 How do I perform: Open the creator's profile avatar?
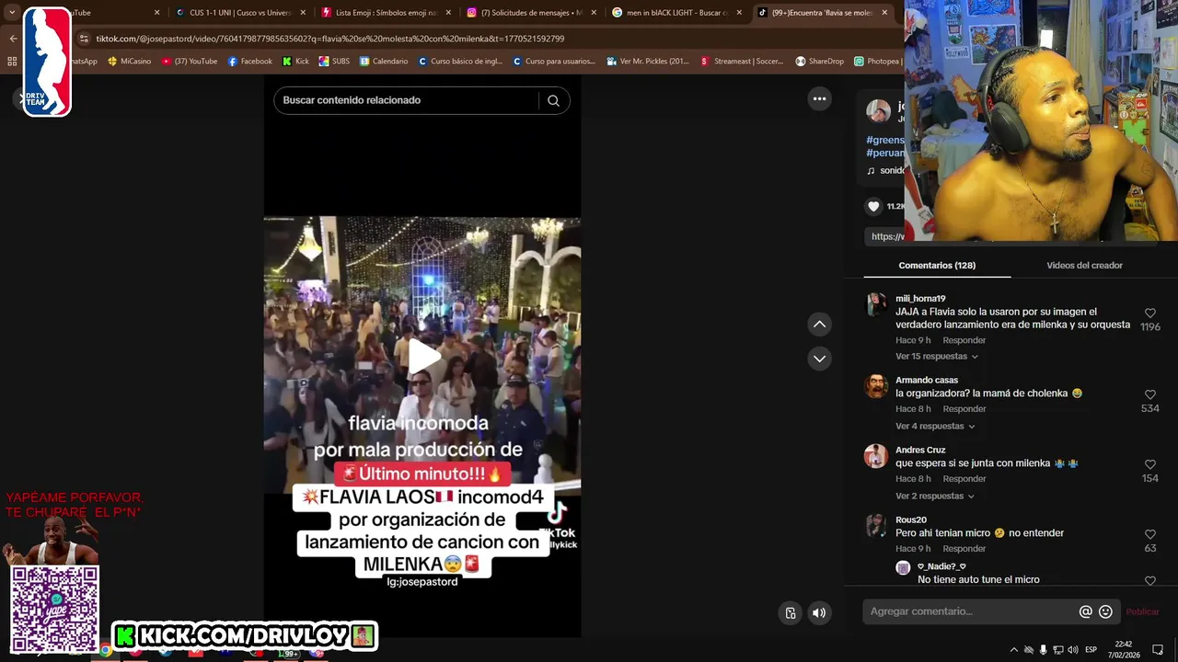878,111
